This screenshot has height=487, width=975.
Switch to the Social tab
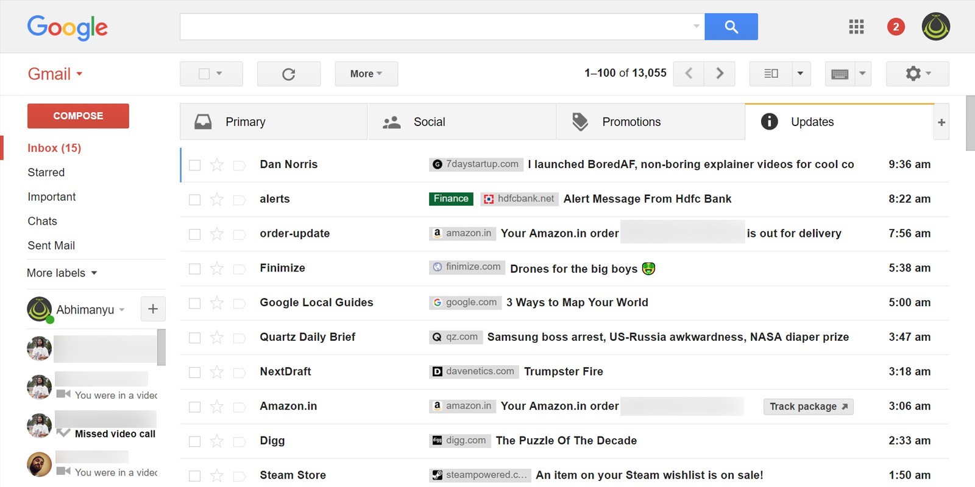pos(462,122)
